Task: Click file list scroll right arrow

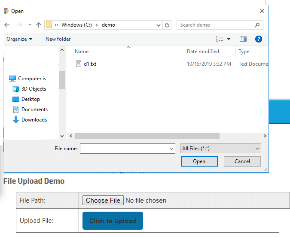Action: pyautogui.click(x=265, y=136)
